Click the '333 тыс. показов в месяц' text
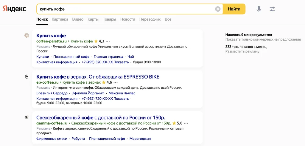 click(x=246, y=47)
